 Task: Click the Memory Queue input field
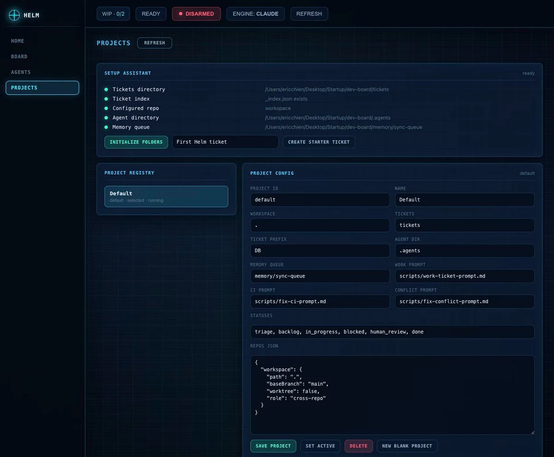[x=320, y=276]
